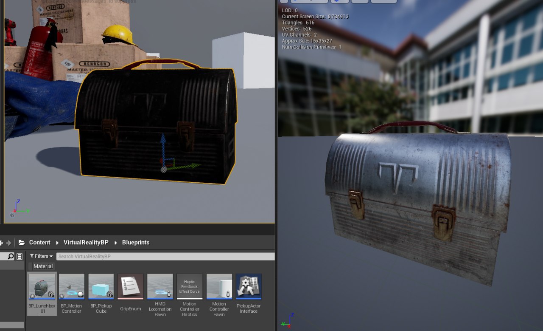Click the axis orientation indicator in mesh preview
The width and height of the screenshot is (543, 331).
click(x=286, y=321)
